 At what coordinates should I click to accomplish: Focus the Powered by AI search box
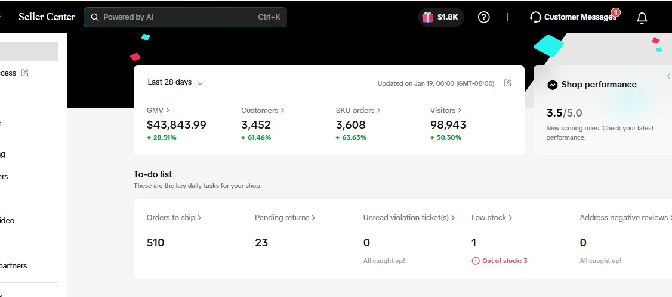tap(179, 17)
